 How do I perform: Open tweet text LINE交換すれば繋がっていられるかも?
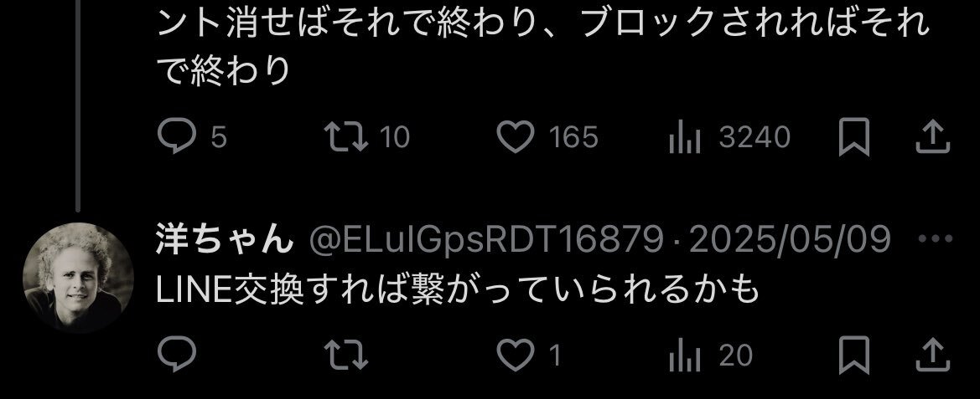pos(457,290)
